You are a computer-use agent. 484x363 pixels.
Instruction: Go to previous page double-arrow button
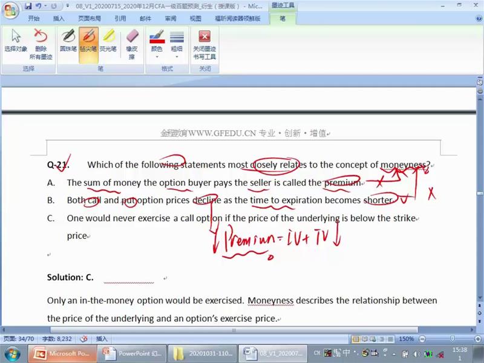pyautogui.click(x=480, y=306)
